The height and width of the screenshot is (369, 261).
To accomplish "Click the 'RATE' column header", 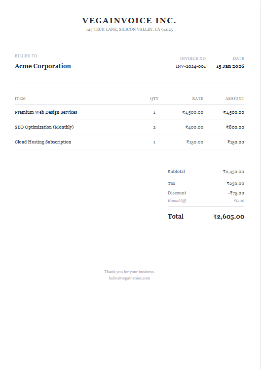I will (x=198, y=98).
